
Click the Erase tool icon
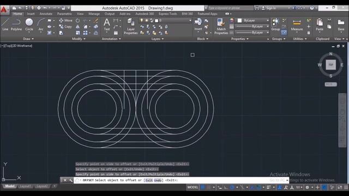(96, 21)
